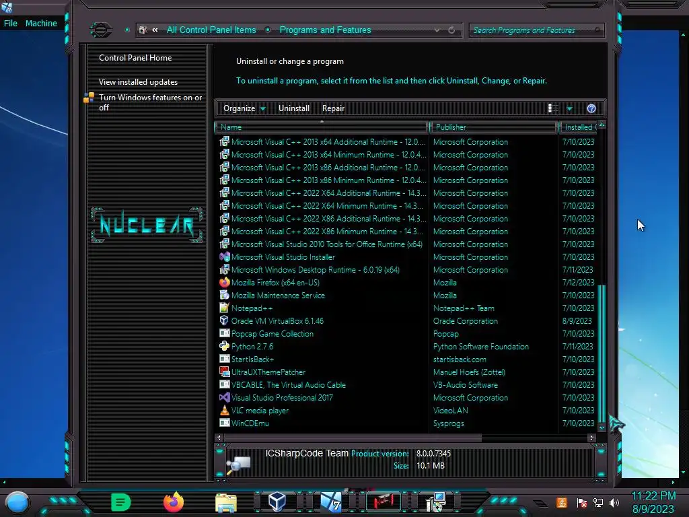Image resolution: width=689 pixels, height=517 pixels.
Task: Click the network tray icon
Action: pyautogui.click(x=598, y=502)
